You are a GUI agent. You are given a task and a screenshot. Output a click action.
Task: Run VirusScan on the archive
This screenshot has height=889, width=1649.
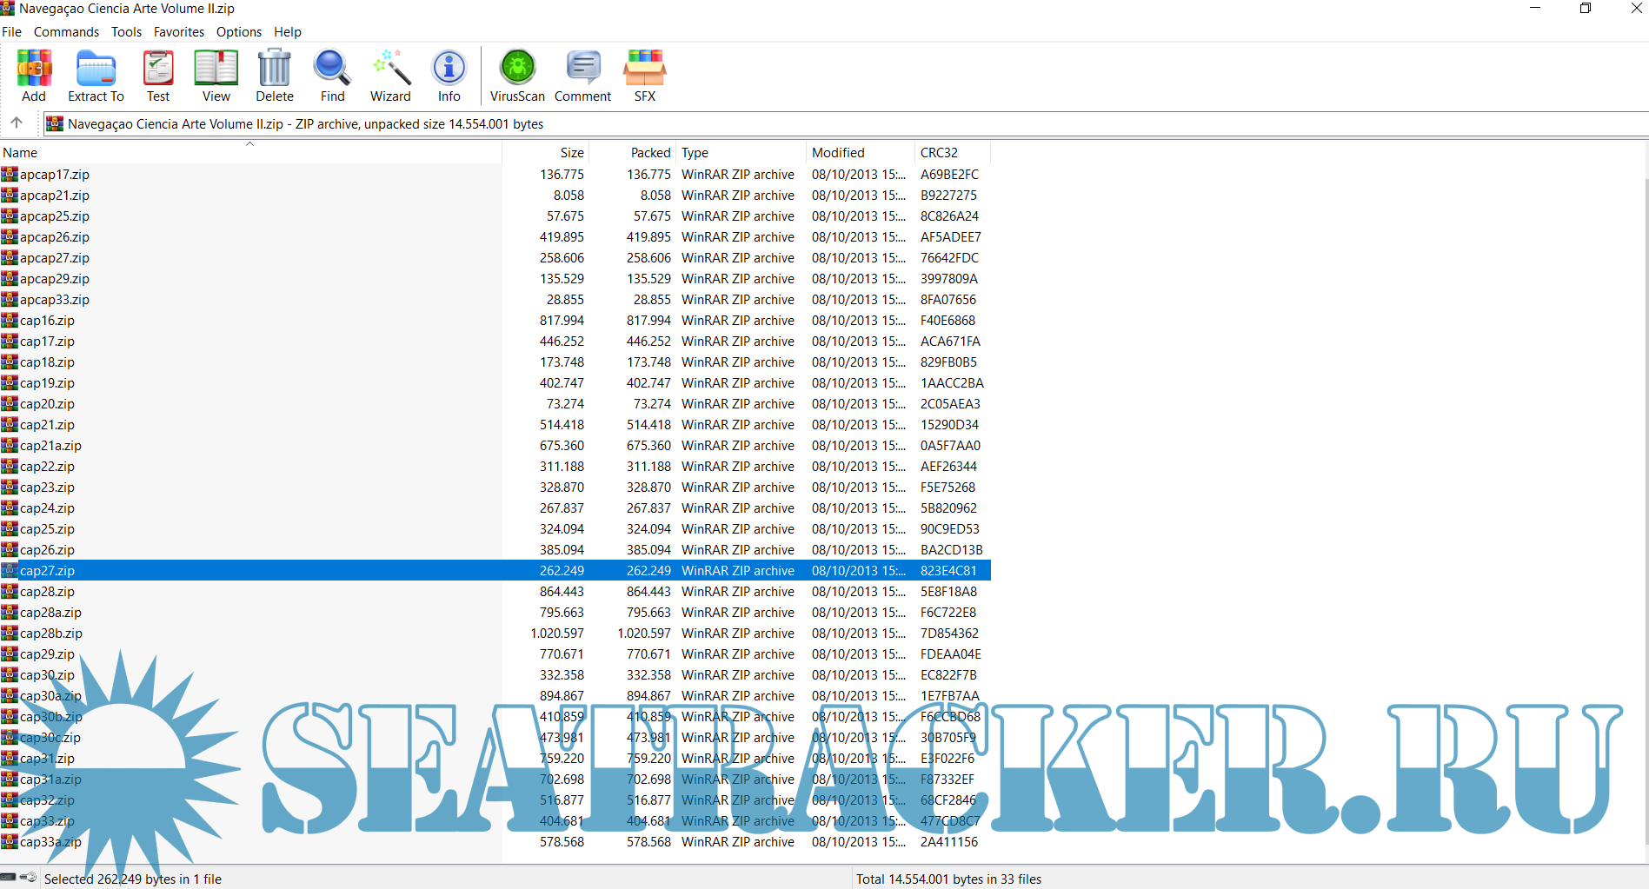click(x=517, y=76)
